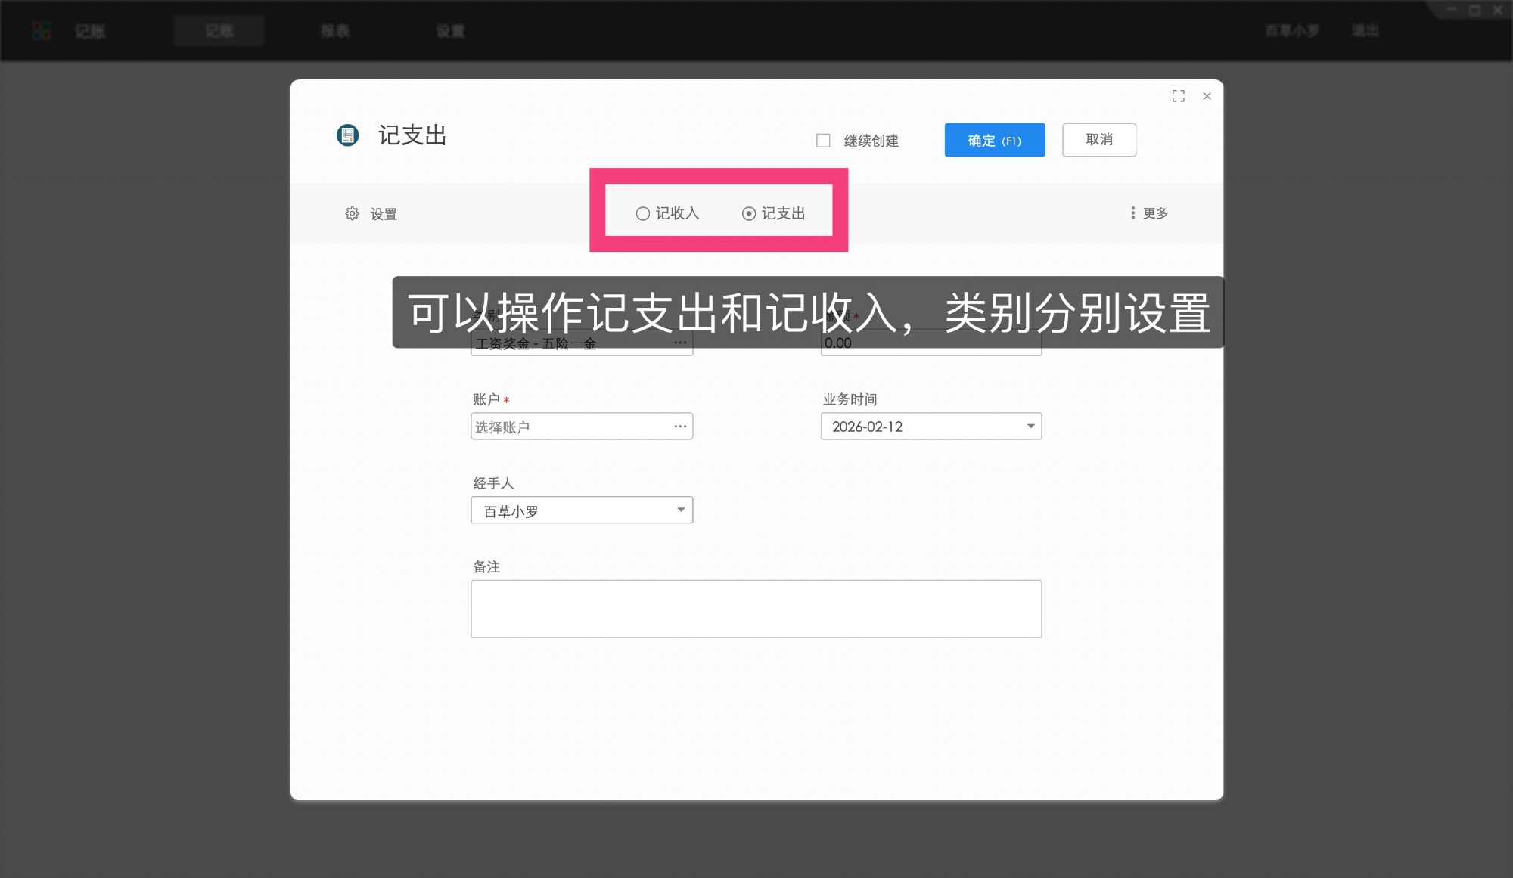Image resolution: width=1513 pixels, height=878 pixels.
Task: Open the 百草小罗 user menu top-right
Action: 1292,30
